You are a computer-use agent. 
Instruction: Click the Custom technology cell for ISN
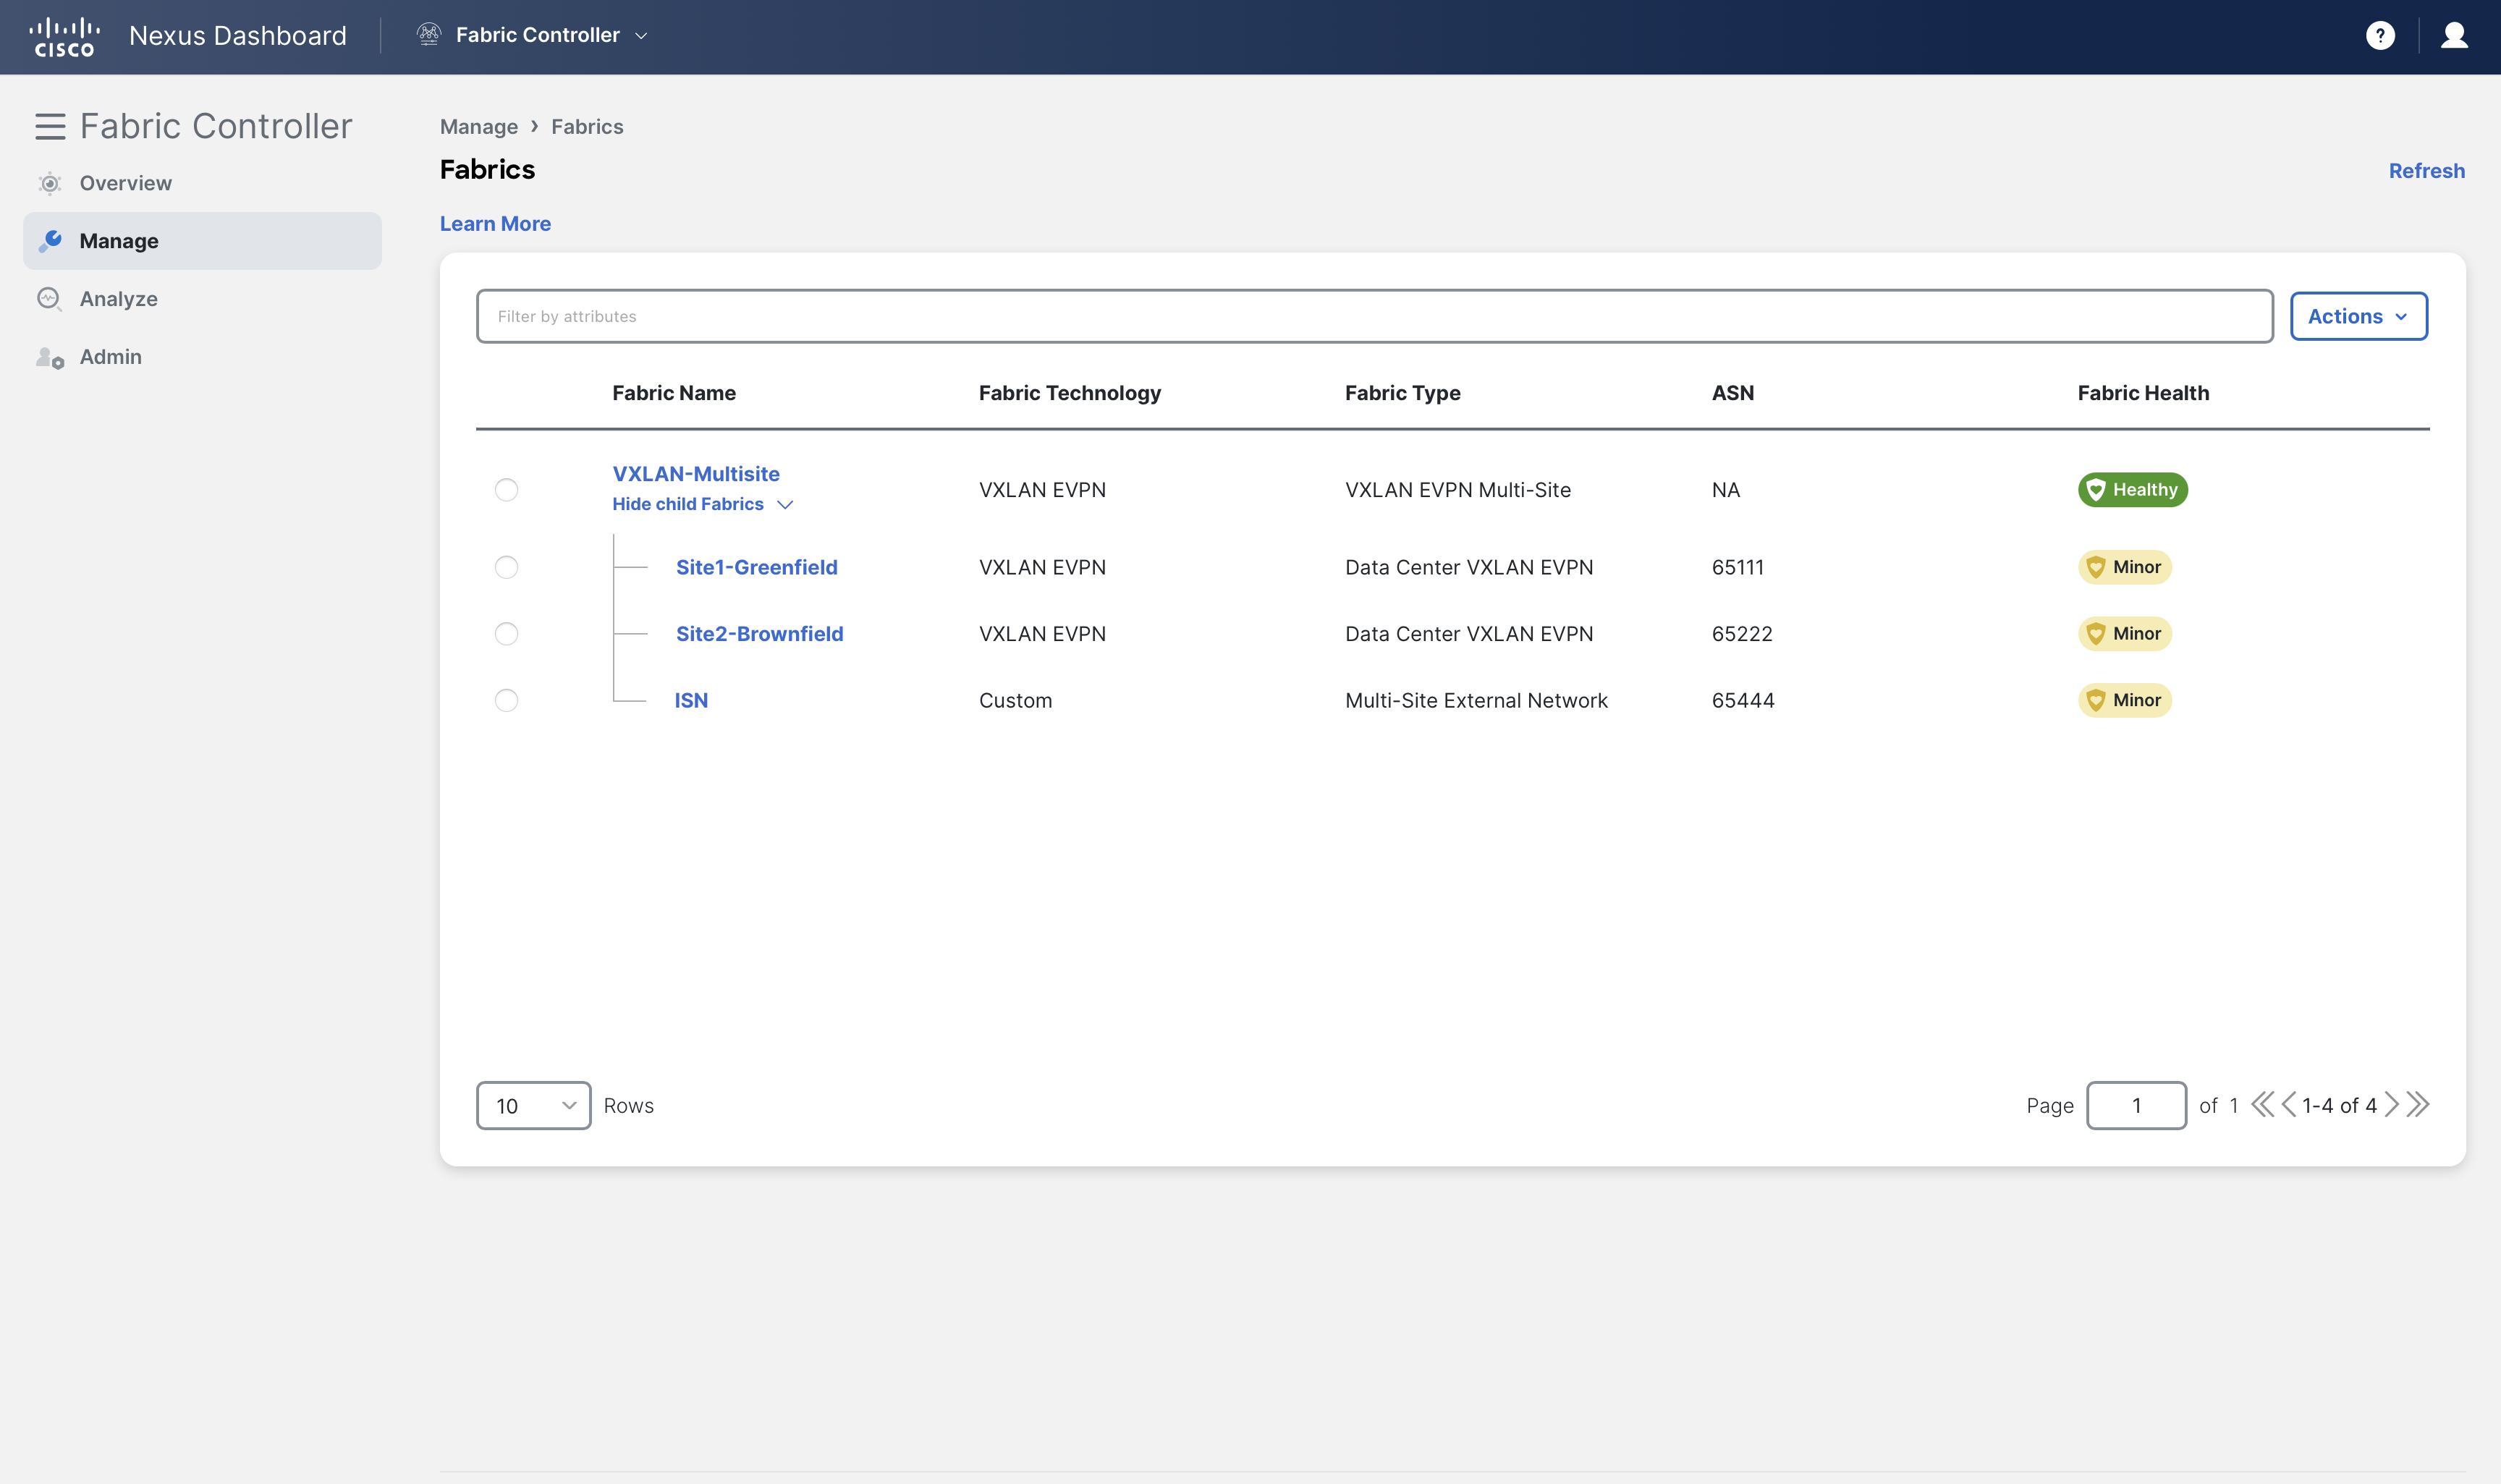point(1016,700)
